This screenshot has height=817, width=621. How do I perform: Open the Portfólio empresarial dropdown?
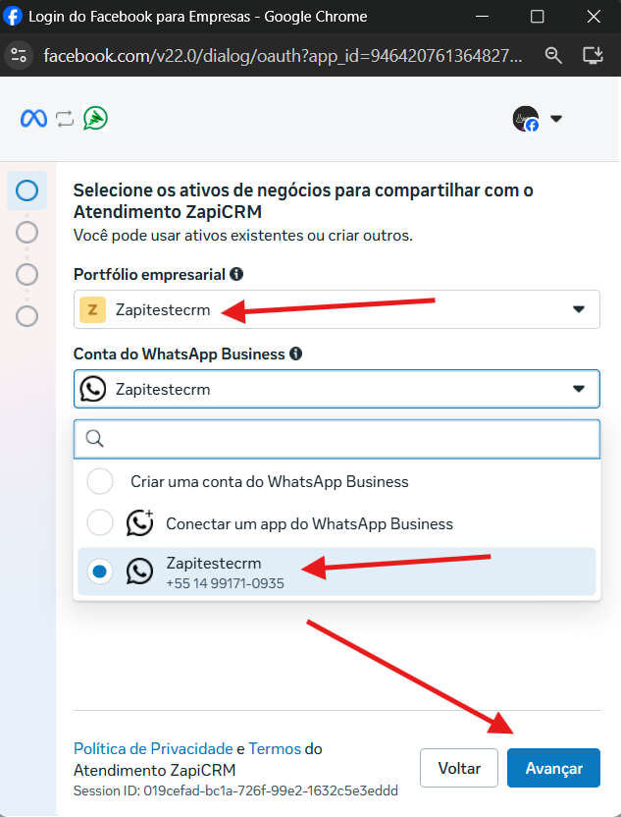pyautogui.click(x=336, y=309)
